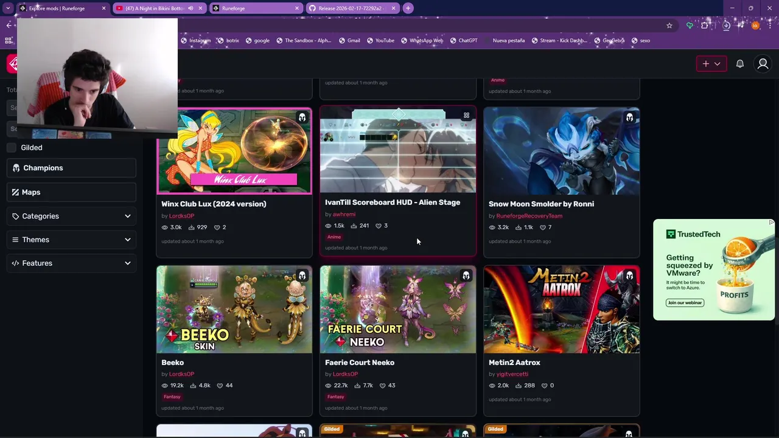
Task: Click the Fantasy tag on Faerie Court Neeko card
Action: (336, 397)
